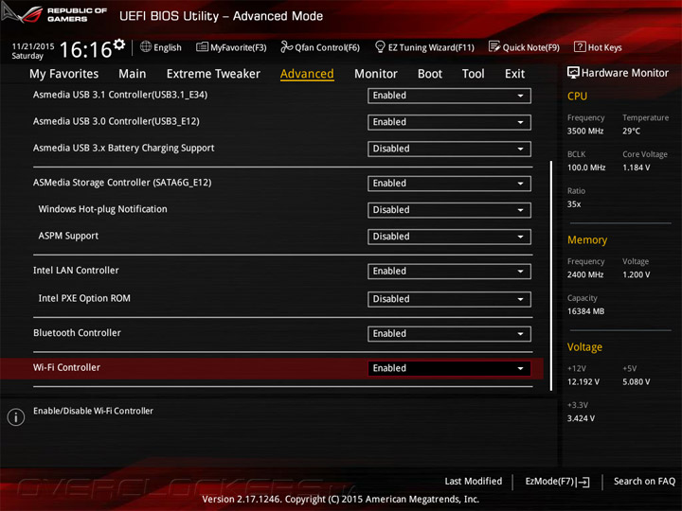Open ASPM Support dropdown
The height and width of the screenshot is (511, 682).
[449, 237]
